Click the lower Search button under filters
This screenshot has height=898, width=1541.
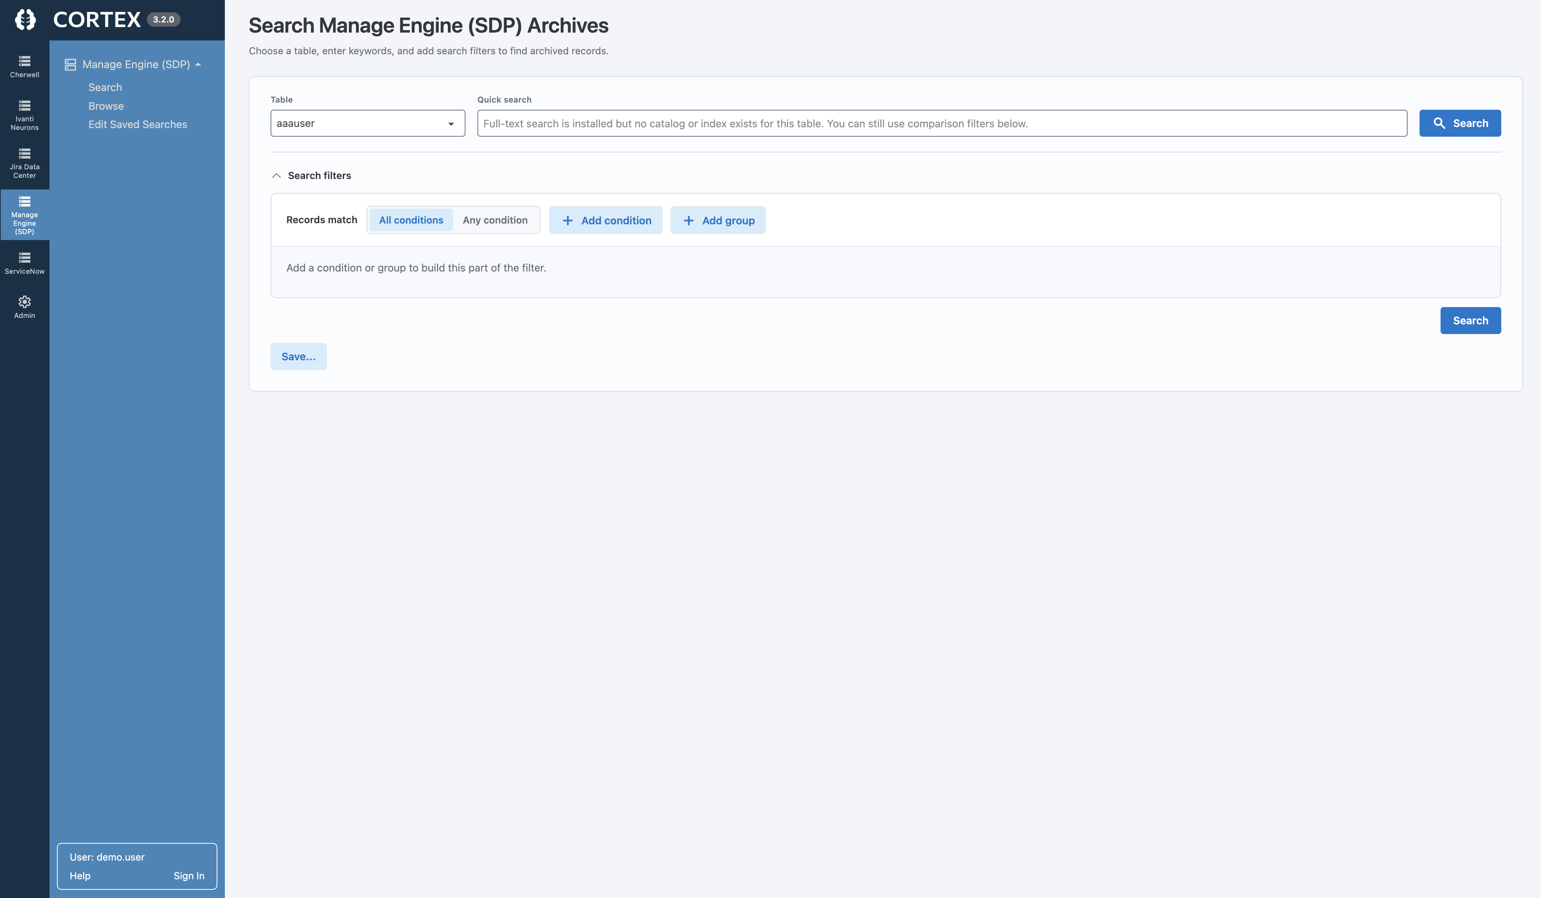click(1470, 321)
